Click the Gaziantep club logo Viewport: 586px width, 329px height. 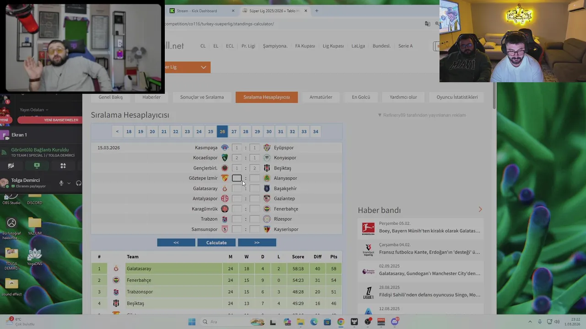267,198
